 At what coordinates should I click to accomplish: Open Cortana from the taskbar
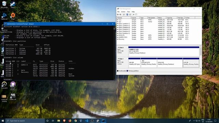pyautogui.click(x=47, y=121)
